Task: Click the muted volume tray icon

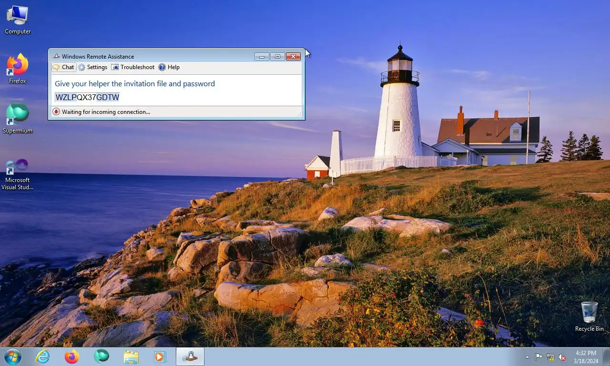Action: point(562,357)
